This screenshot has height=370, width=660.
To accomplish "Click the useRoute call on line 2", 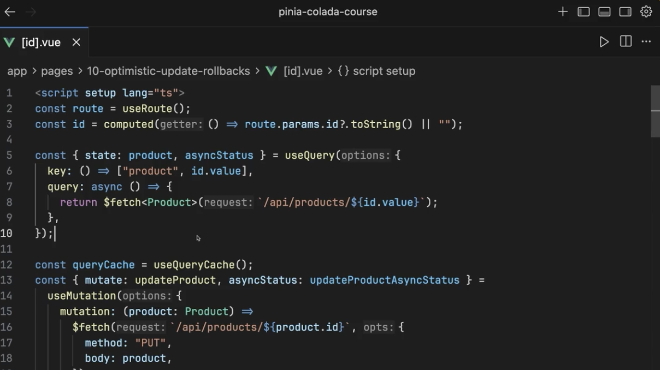I will tap(148, 109).
